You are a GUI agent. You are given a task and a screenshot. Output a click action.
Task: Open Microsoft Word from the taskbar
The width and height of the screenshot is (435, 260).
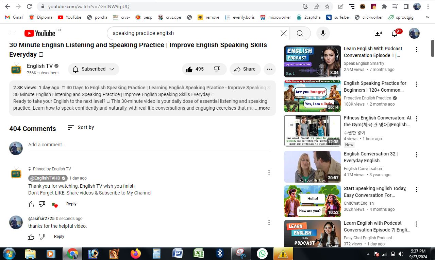(178, 254)
